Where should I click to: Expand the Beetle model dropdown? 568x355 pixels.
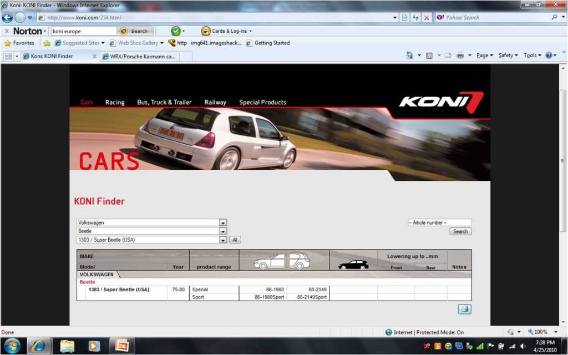tap(223, 231)
